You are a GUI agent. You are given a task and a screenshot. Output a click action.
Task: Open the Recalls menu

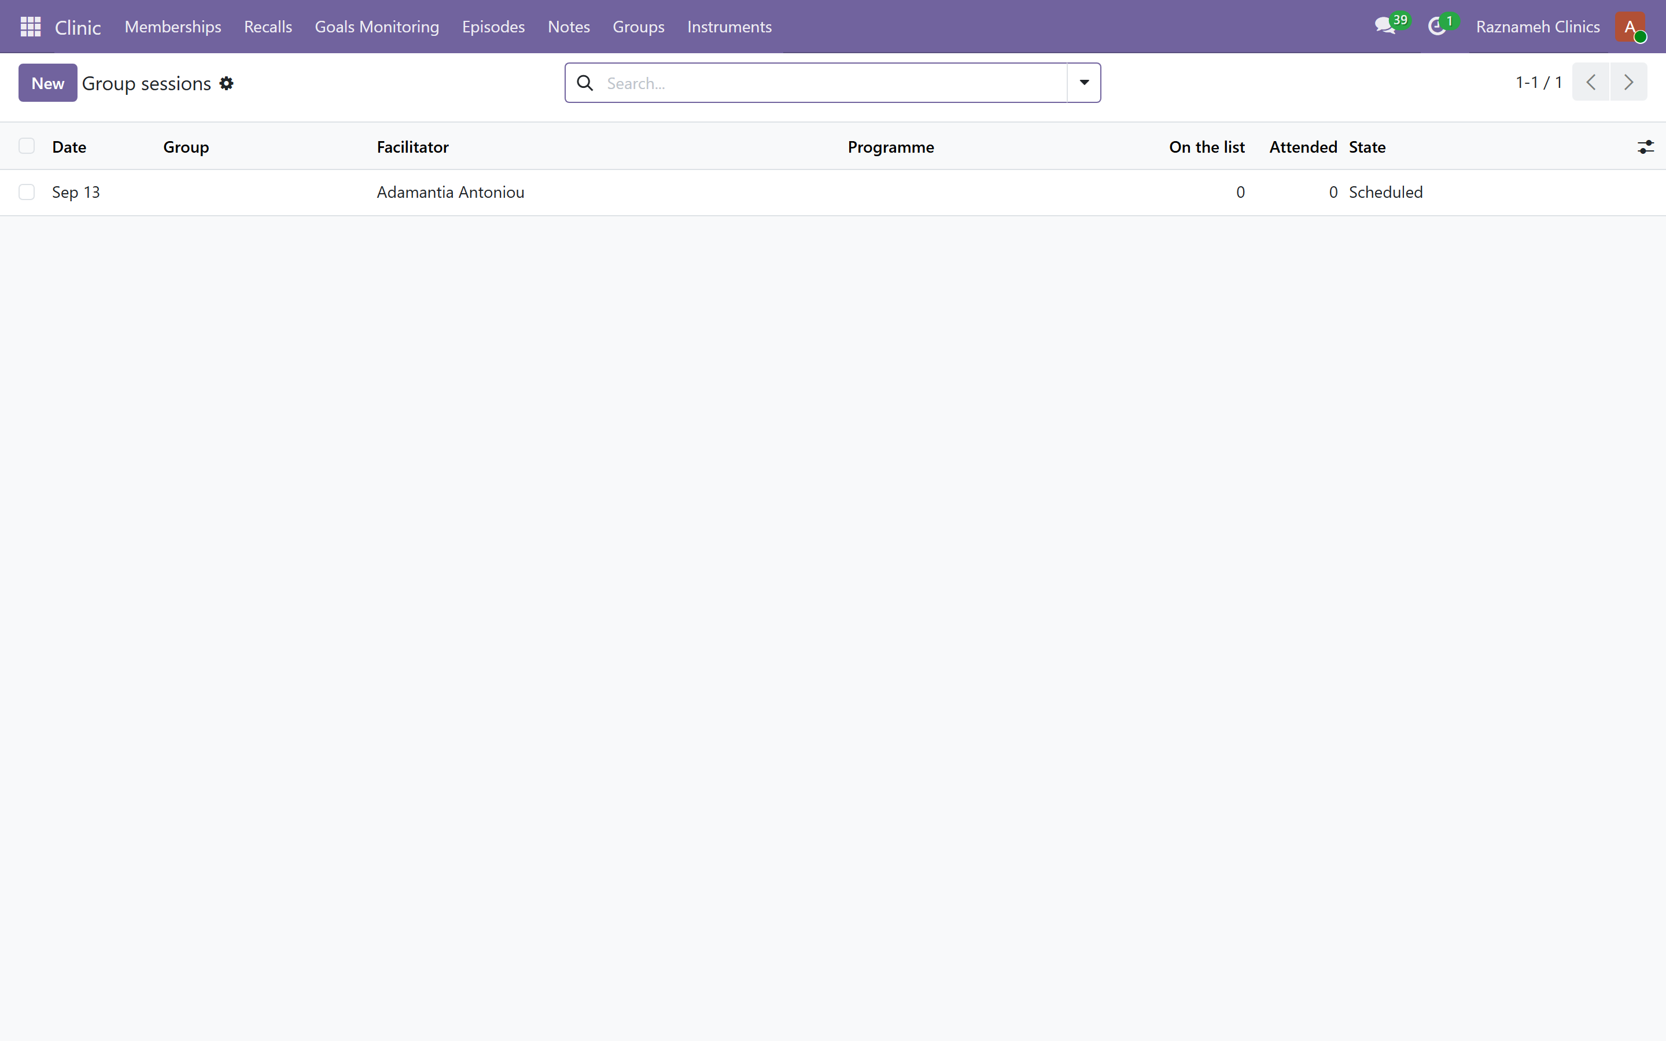(x=268, y=27)
